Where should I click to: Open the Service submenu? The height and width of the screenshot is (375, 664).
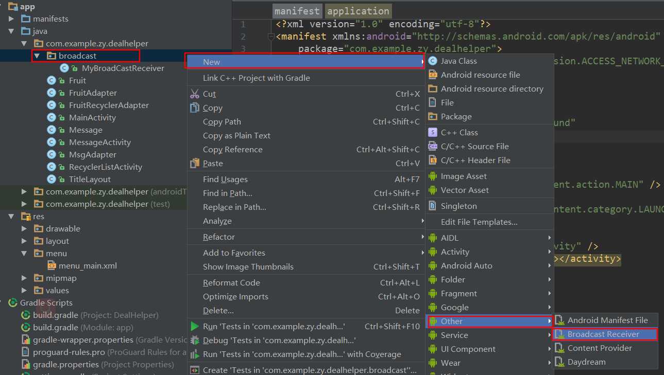(489, 335)
